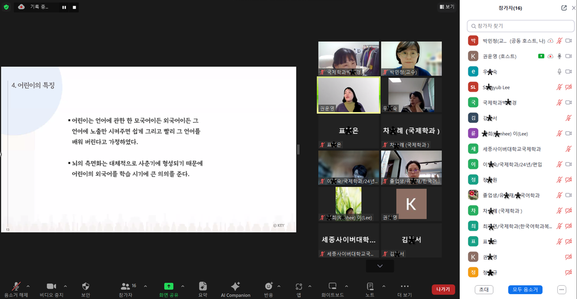577x299 pixels.
Task: Open the 반응 reactions emoji icon
Action: pos(268,287)
